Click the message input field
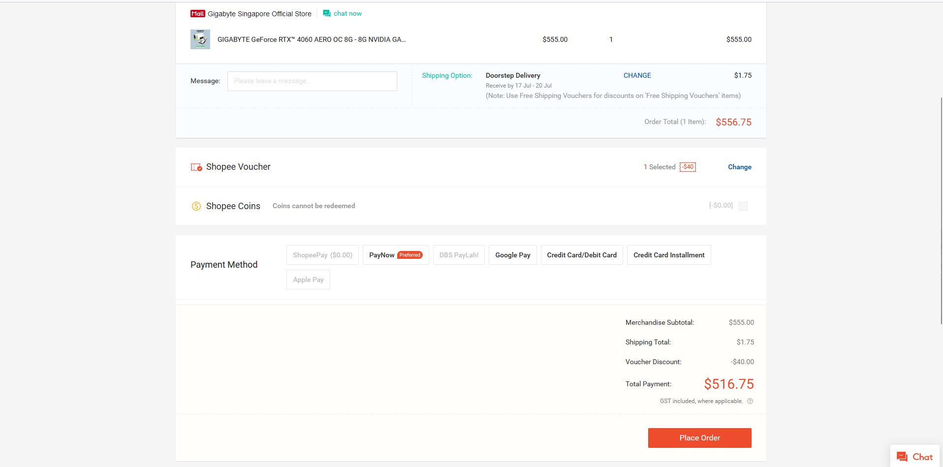This screenshot has width=943, height=467. [312, 81]
